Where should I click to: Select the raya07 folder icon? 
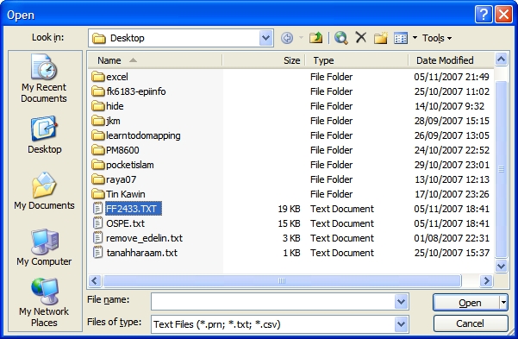(97, 179)
